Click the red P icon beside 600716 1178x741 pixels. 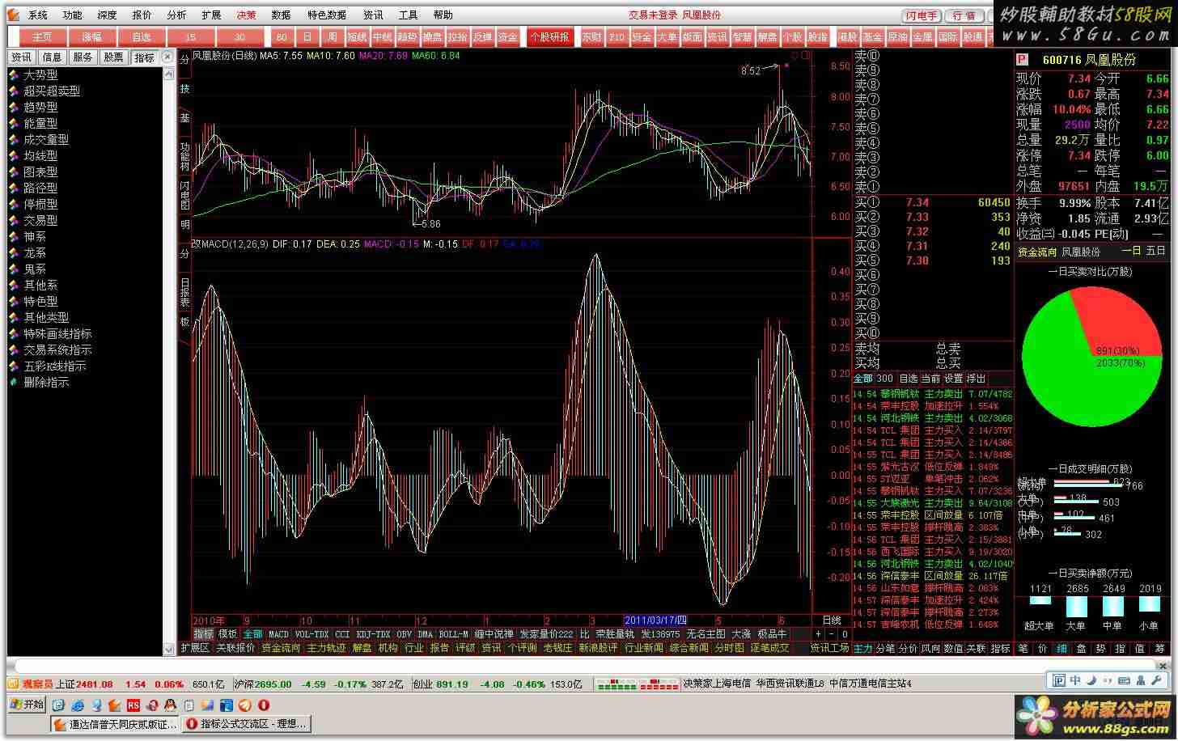tap(1022, 59)
